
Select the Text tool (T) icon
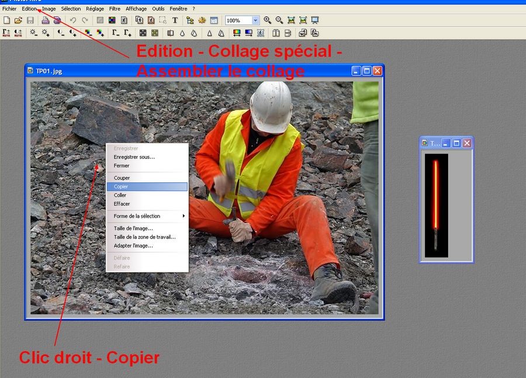(174, 20)
